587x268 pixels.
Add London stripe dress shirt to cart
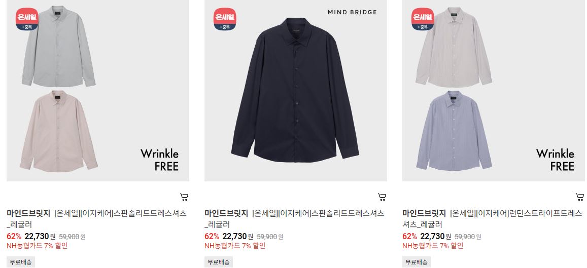tap(579, 197)
